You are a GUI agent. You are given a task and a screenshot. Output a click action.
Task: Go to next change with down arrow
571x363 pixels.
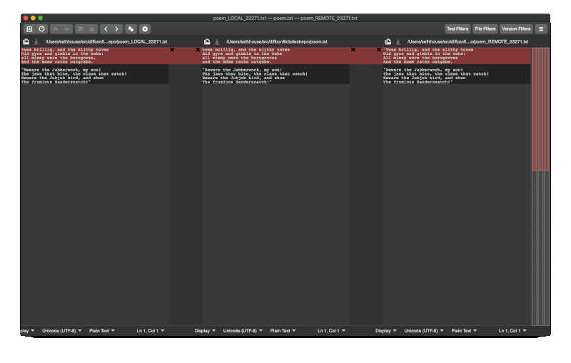pyautogui.click(x=67, y=29)
